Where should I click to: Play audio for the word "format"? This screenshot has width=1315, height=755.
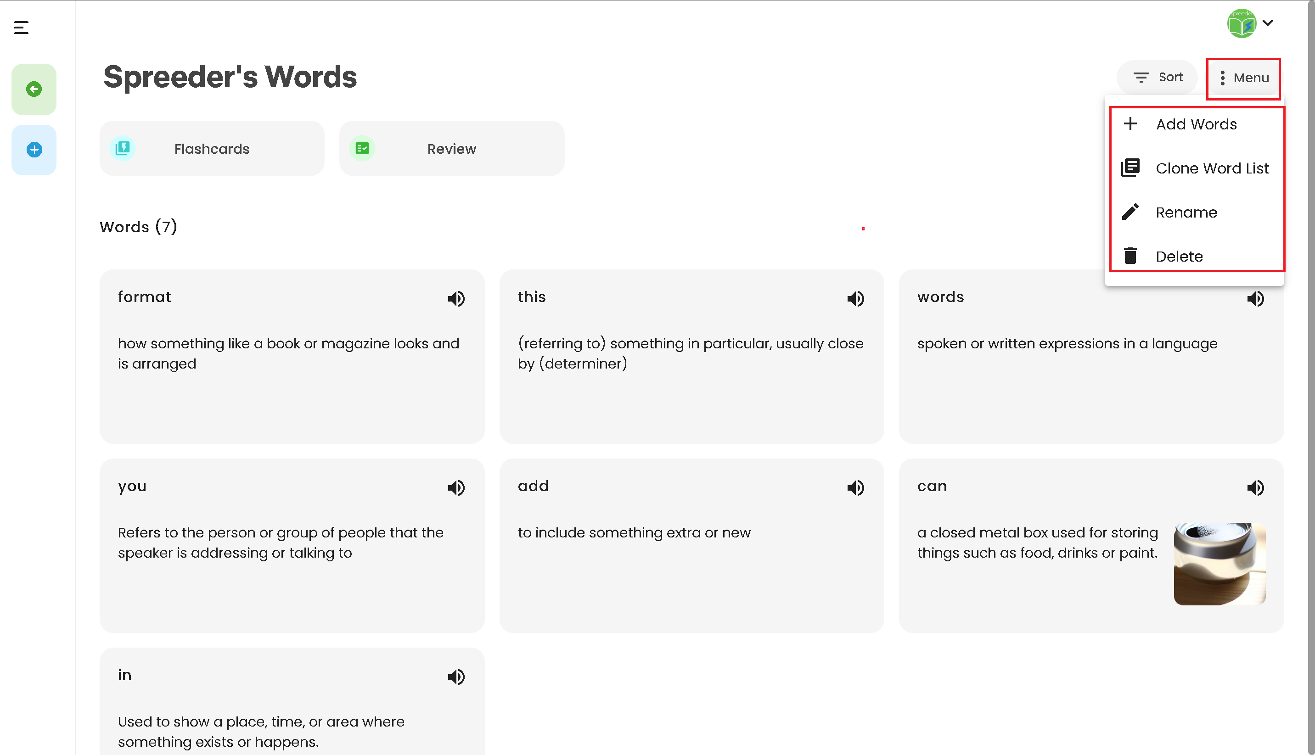[456, 299]
